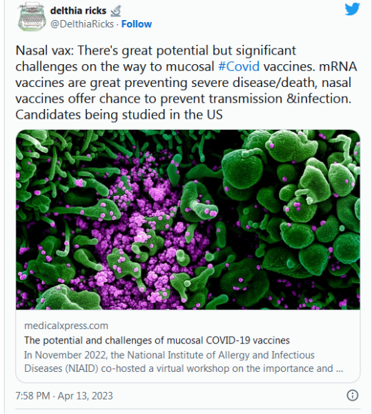Screen dimensions: 372x414
Task: Click the 'Candidates being studied in the US' text
Action: [119, 115]
